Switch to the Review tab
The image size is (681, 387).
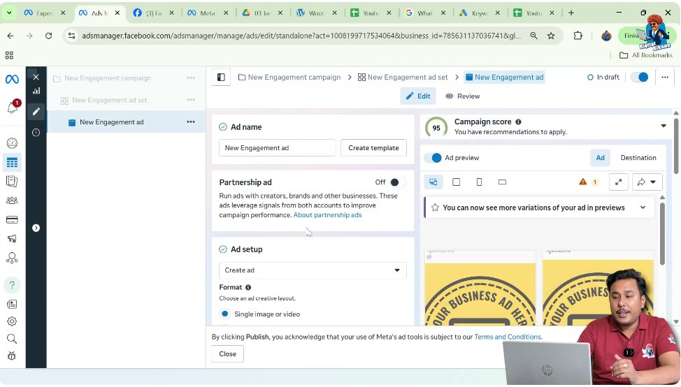(x=462, y=96)
